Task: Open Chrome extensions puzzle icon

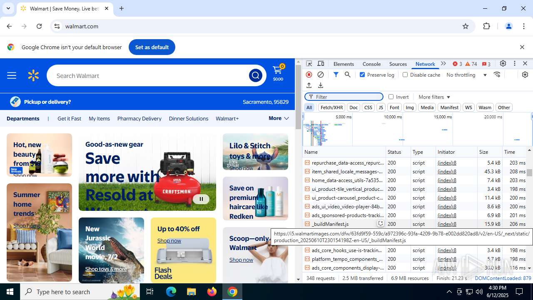Action: tap(487, 26)
